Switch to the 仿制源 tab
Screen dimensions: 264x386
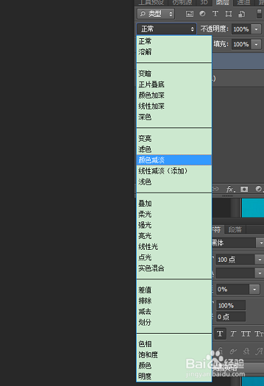coord(182,3)
